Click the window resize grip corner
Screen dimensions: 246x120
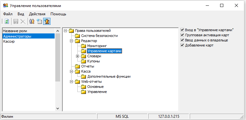tap(242, 117)
